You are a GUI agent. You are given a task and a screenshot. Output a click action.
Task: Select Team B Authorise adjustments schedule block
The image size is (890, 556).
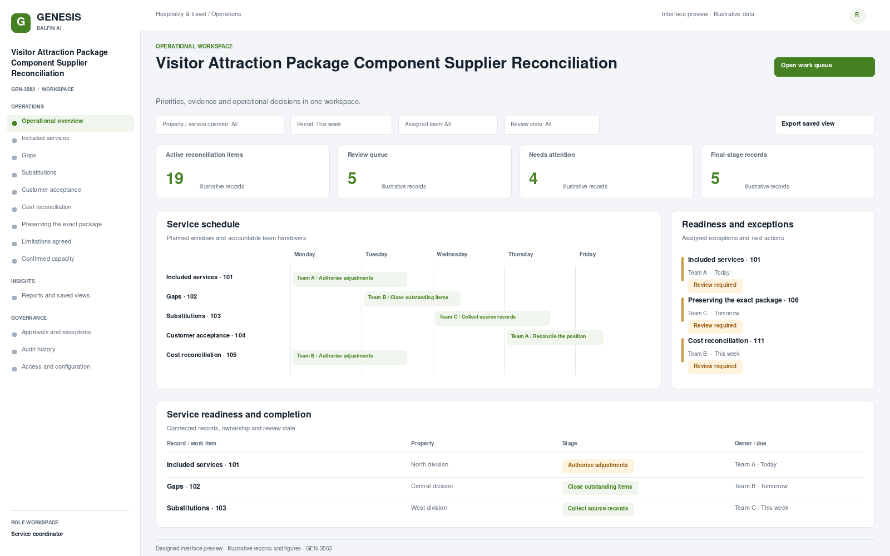coord(350,357)
